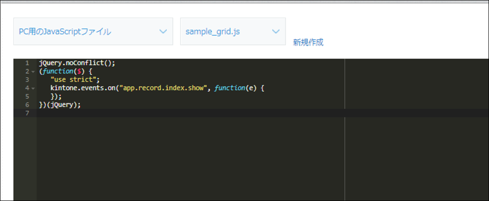The height and width of the screenshot is (201, 489).
Task: Click the "use strict"; code line
Action: pos(75,80)
